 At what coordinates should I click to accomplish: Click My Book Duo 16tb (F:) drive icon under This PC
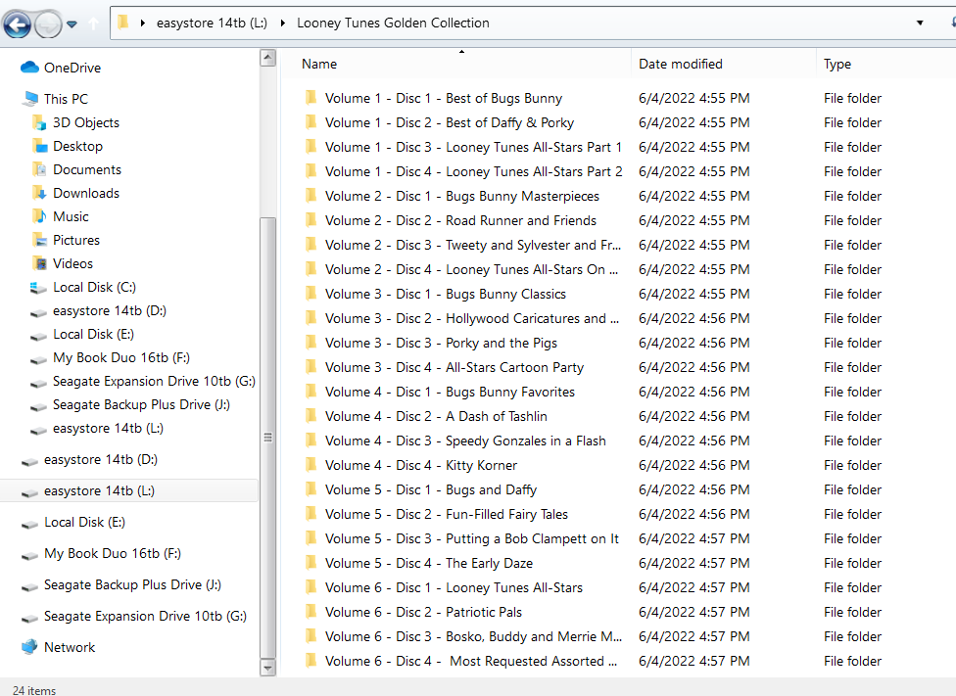(38, 358)
